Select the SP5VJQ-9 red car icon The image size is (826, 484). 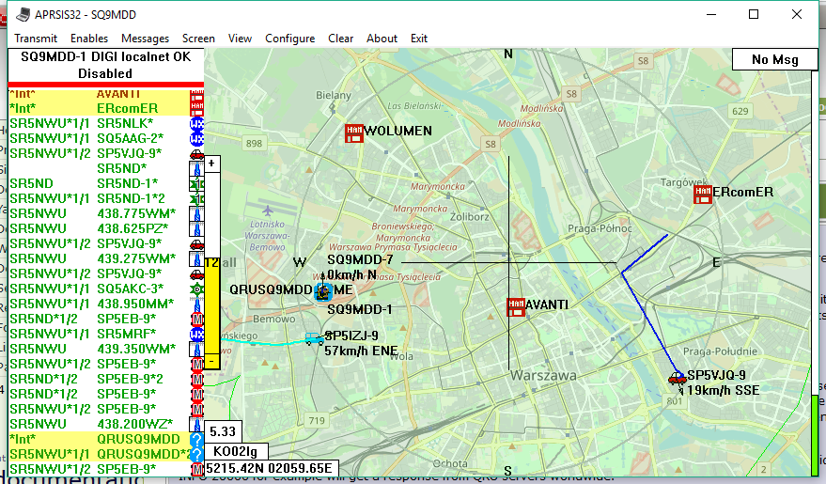pos(677,378)
